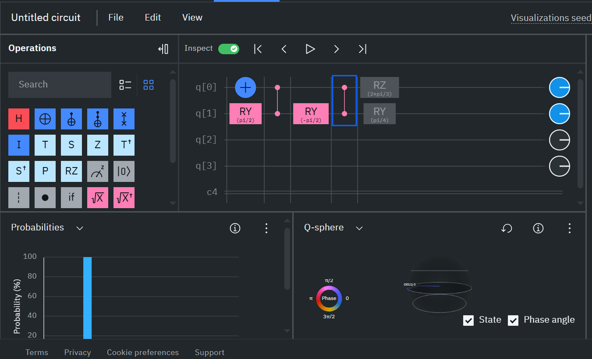This screenshot has width=592, height=359.
Task: Select the Phase P gate
Action: (45, 171)
